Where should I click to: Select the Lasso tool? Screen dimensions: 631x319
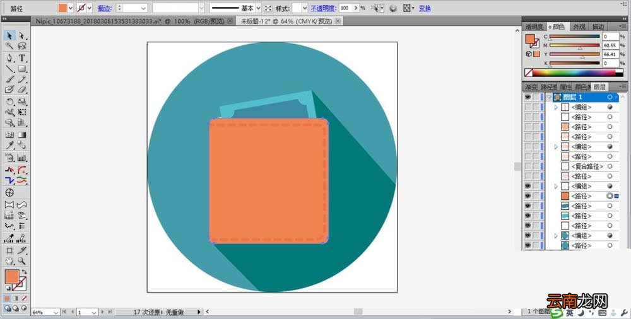tap(21, 46)
